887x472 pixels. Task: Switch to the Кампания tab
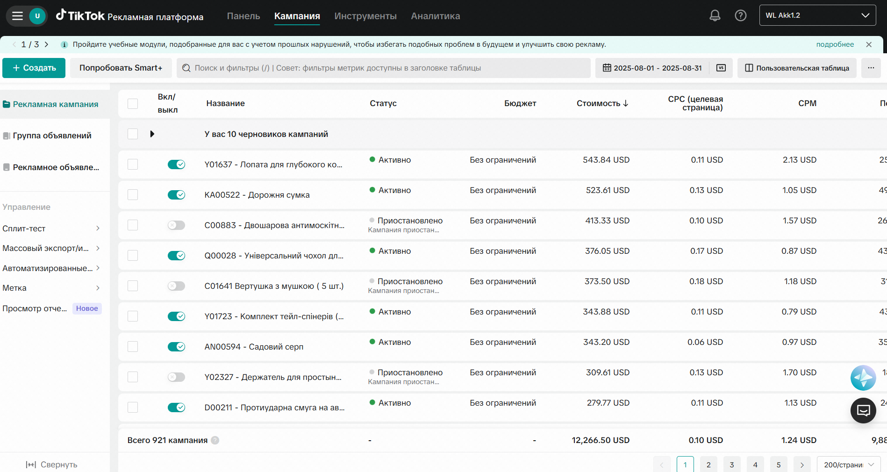(x=297, y=16)
